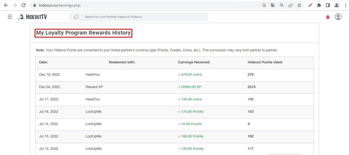Share this page via share icon
The height and width of the screenshot is (155, 349).
[290, 5]
